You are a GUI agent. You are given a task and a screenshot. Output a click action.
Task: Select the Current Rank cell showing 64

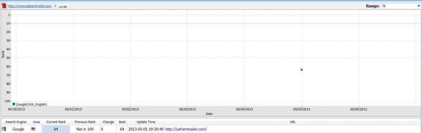click(56, 129)
